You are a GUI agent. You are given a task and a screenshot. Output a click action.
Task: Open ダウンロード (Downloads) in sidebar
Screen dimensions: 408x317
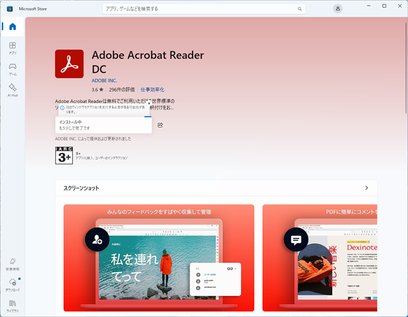(x=12, y=284)
